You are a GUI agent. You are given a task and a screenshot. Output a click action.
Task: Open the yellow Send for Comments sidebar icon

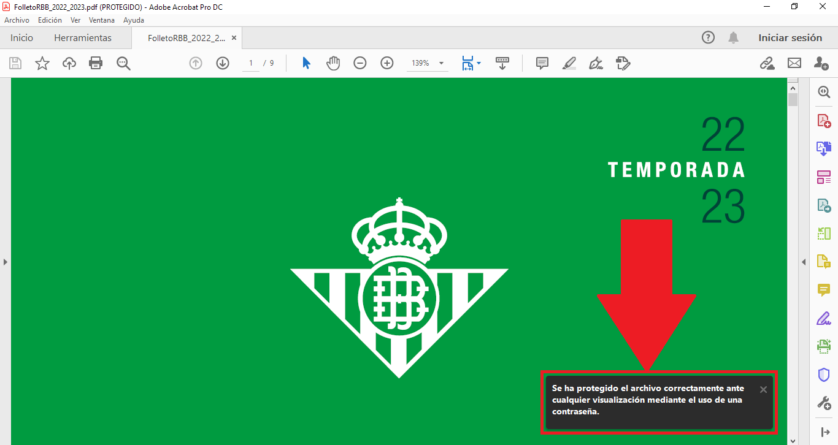824,262
